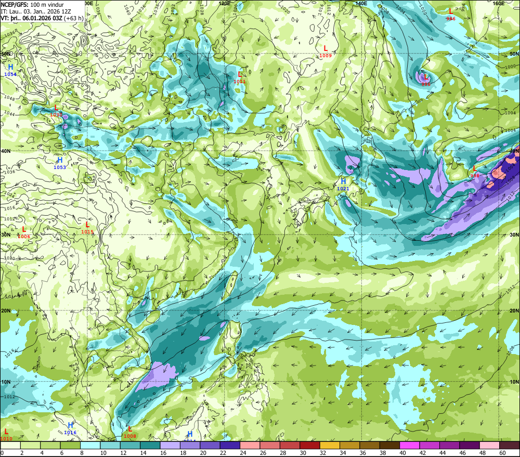Pick the lavender 16–18 legend swatch
520x457 pixels.
[x=170, y=445]
